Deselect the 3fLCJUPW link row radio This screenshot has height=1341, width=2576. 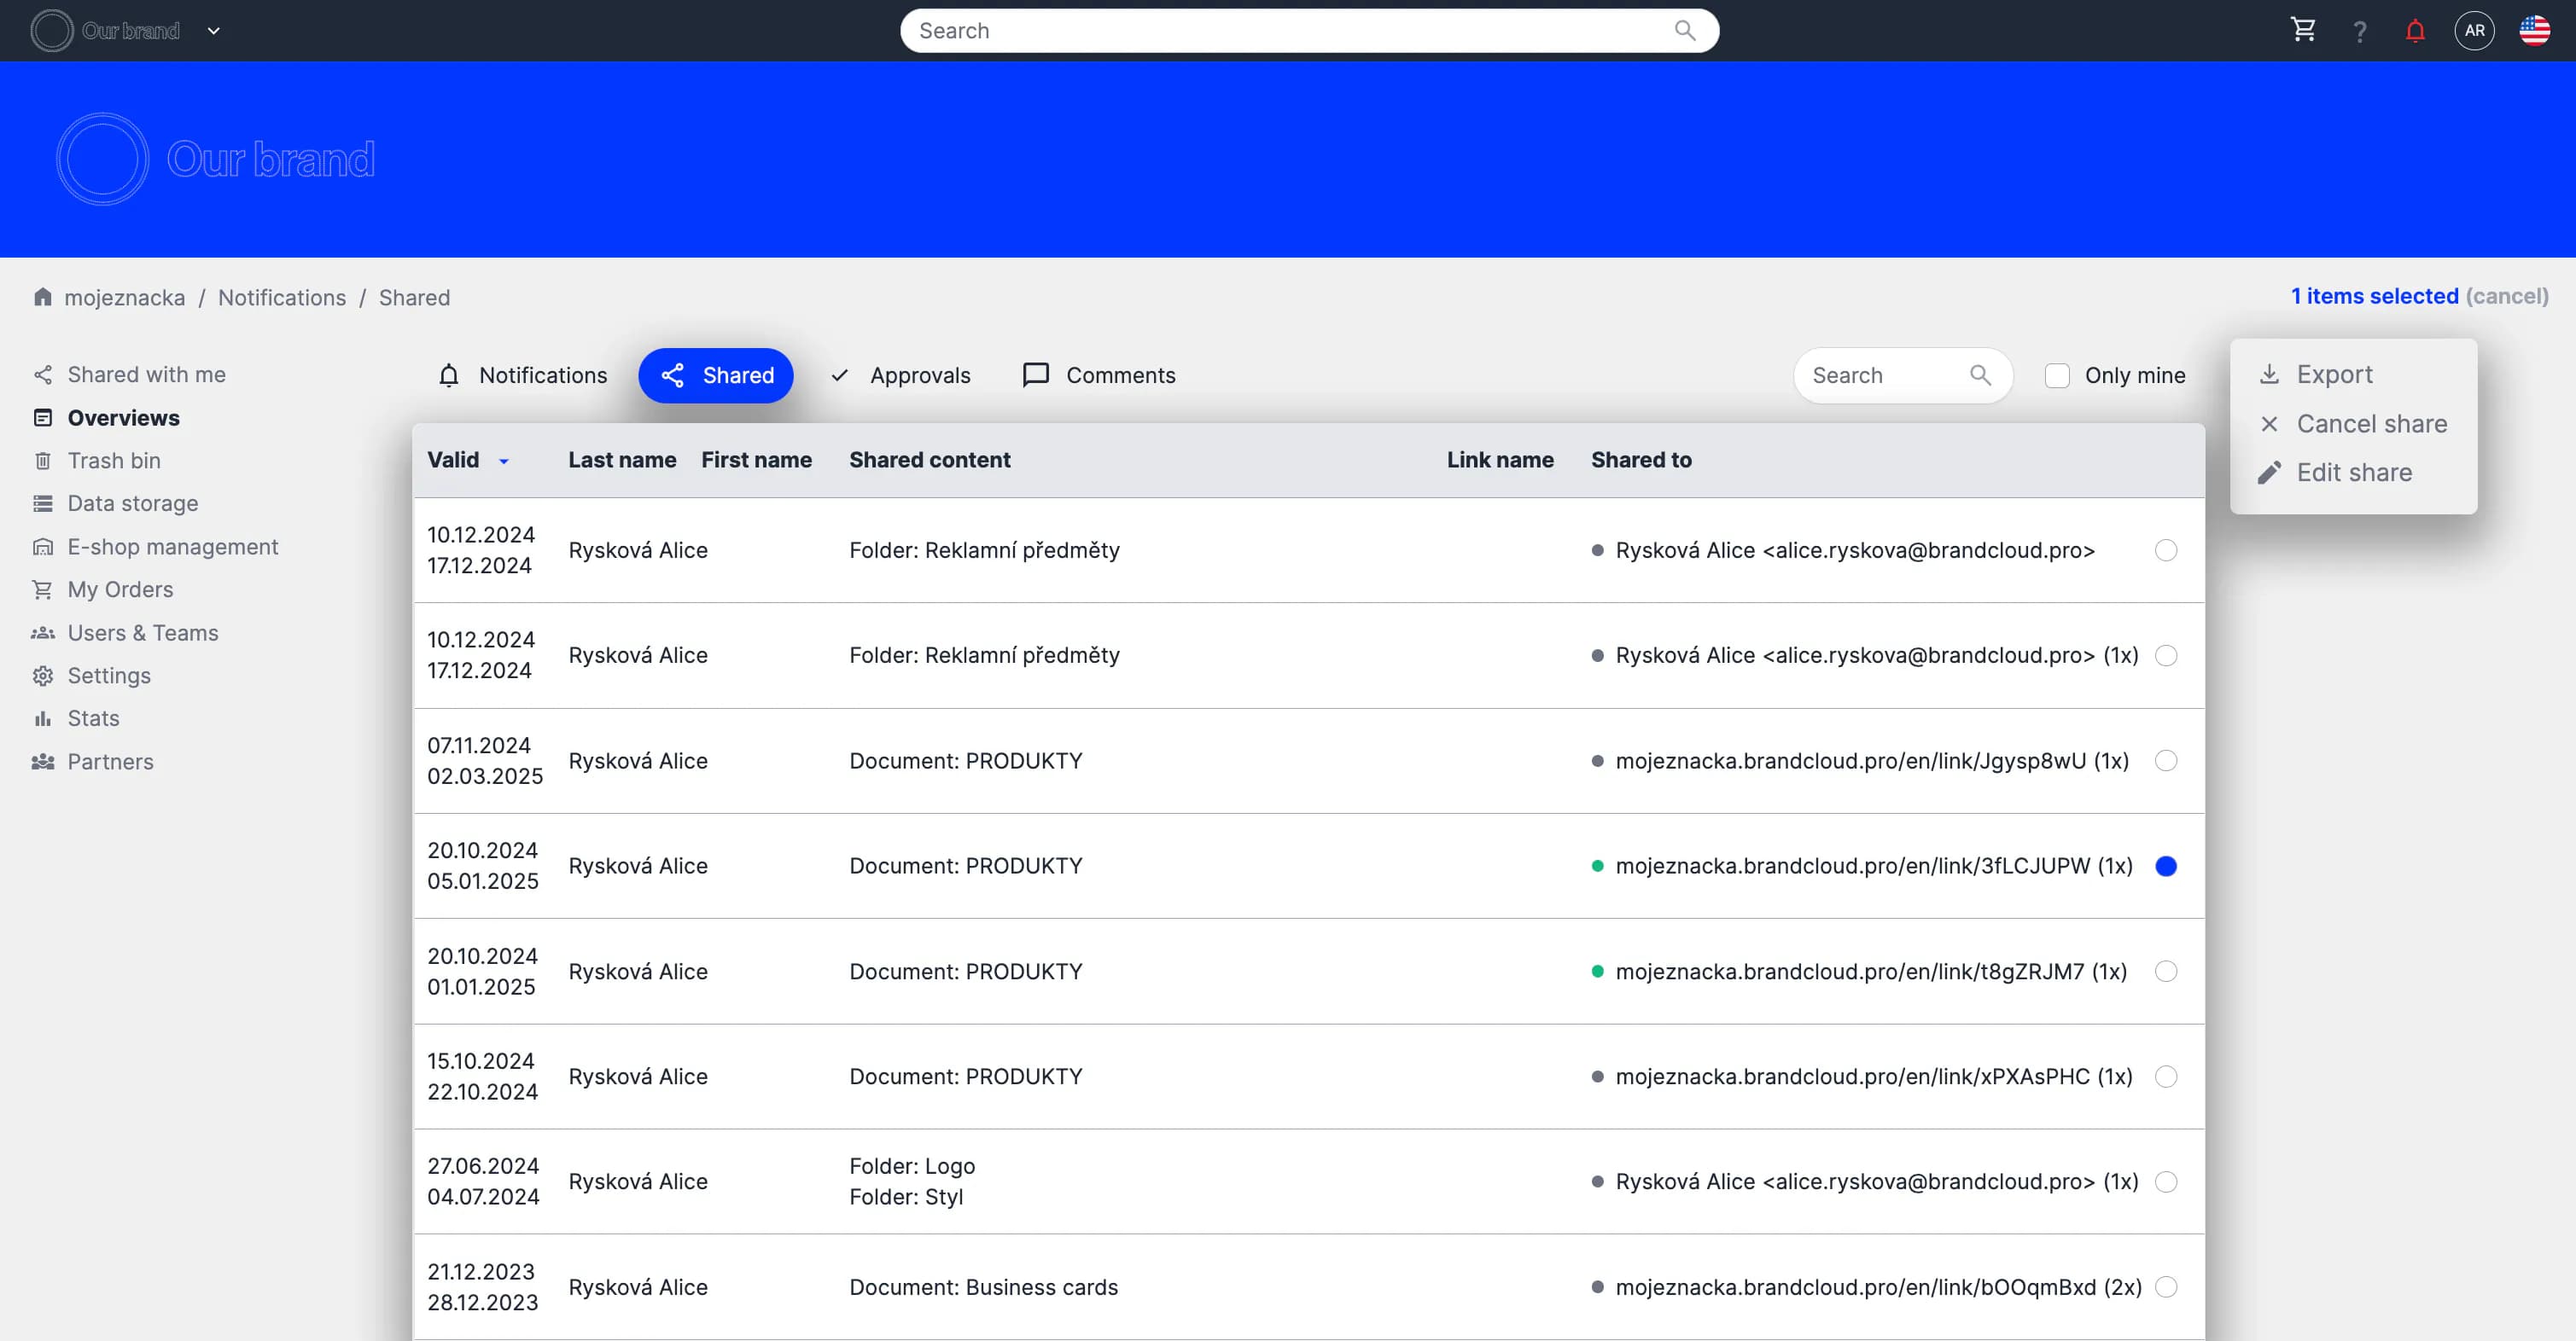coord(2166,867)
